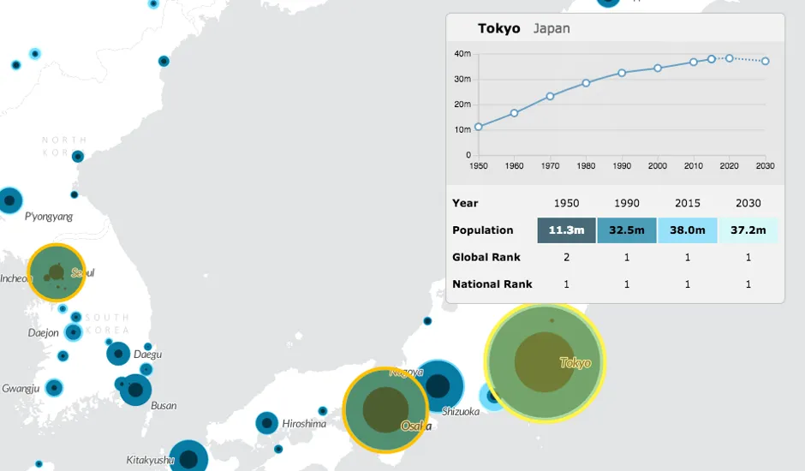Click the 2030 projected data point

click(766, 61)
